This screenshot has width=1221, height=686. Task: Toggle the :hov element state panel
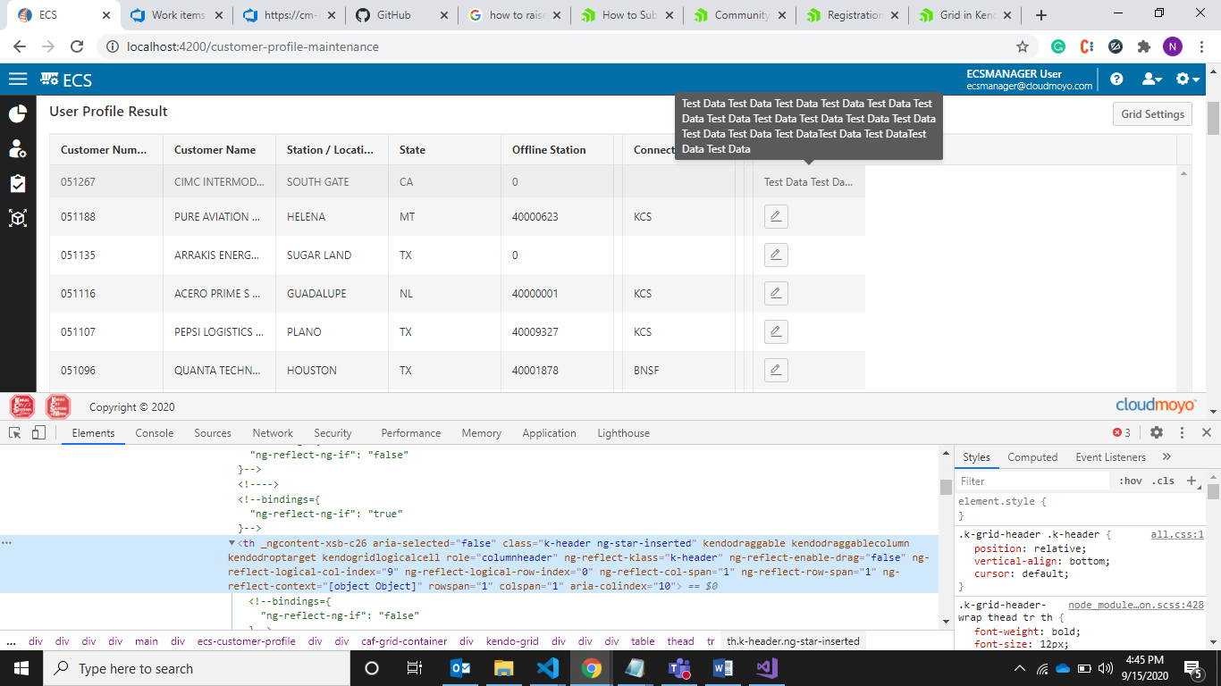(x=1131, y=481)
